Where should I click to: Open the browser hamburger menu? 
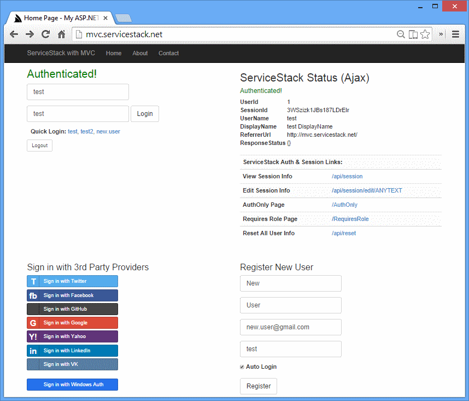[456, 33]
